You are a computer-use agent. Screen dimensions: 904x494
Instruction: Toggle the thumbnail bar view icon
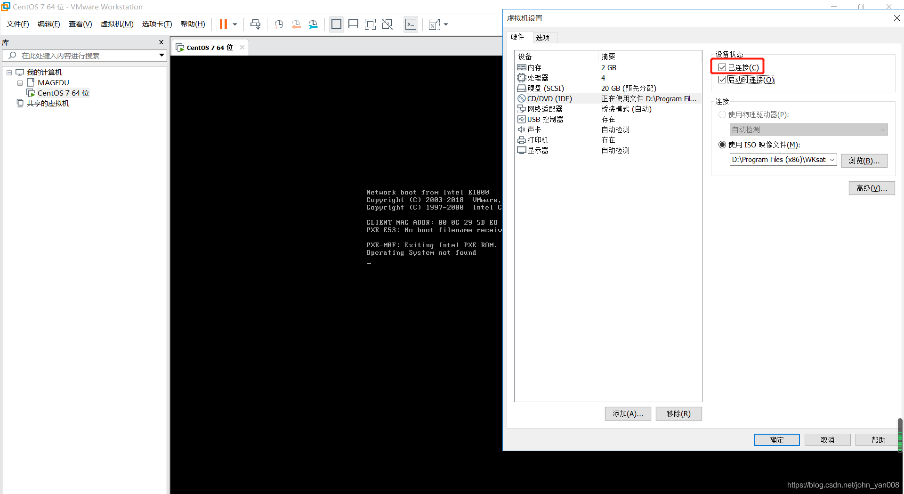pyautogui.click(x=353, y=24)
